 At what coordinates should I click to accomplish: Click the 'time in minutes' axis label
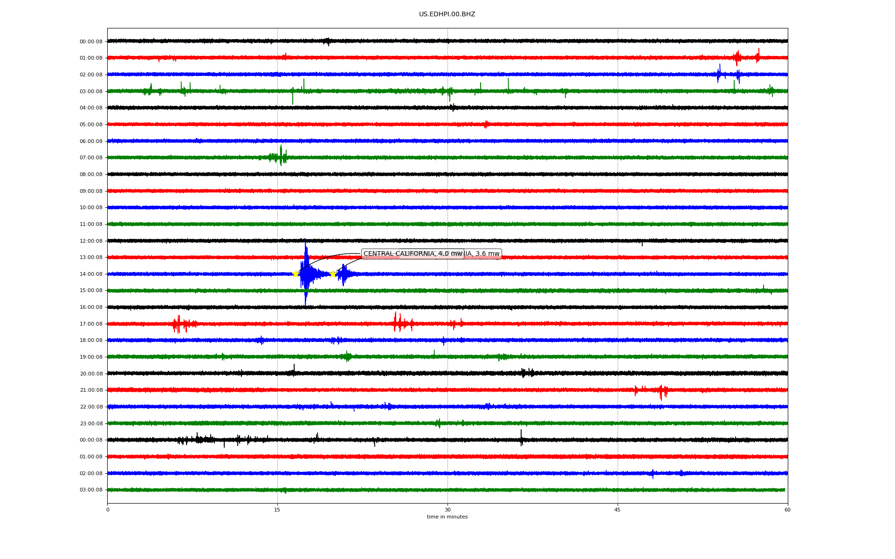tap(447, 517)
